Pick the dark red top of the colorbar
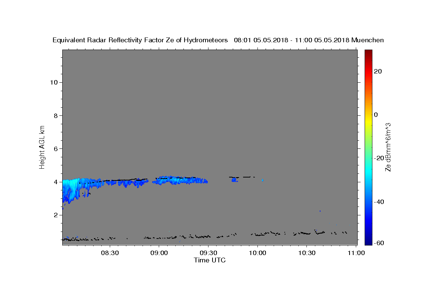 pyautogui.click(x=368, y=53)
